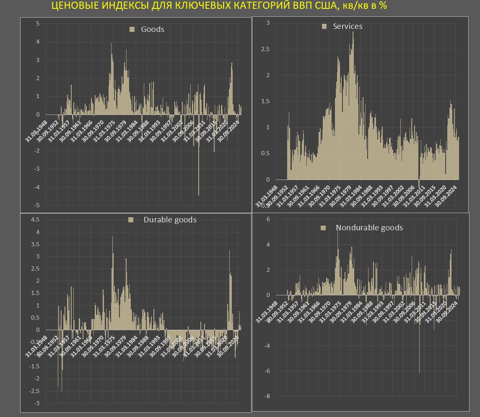Click the Nondurable goods legend color swatch
The width and height of the screenshot is (480, 417).
(x=323, y=228)
